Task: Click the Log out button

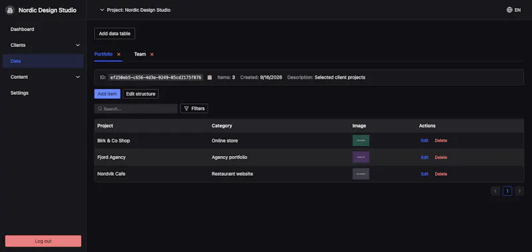Action: pos(43,241)
